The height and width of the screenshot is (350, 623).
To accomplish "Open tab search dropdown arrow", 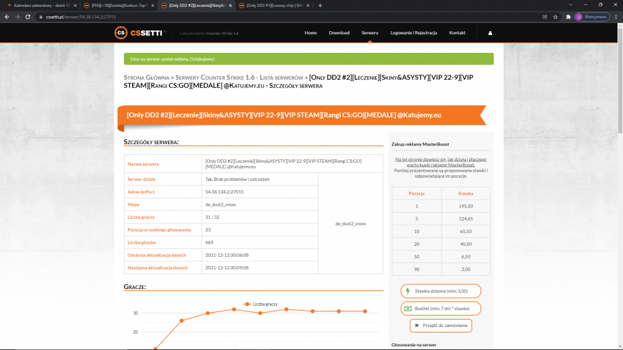I will pos(571,5).
